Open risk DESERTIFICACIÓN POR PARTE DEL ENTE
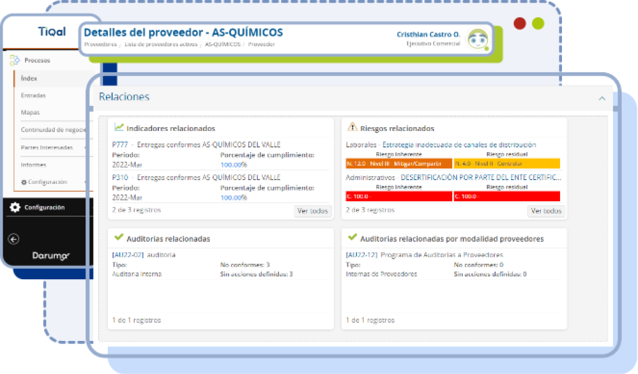638x374 pixels. tap(481, 178)
